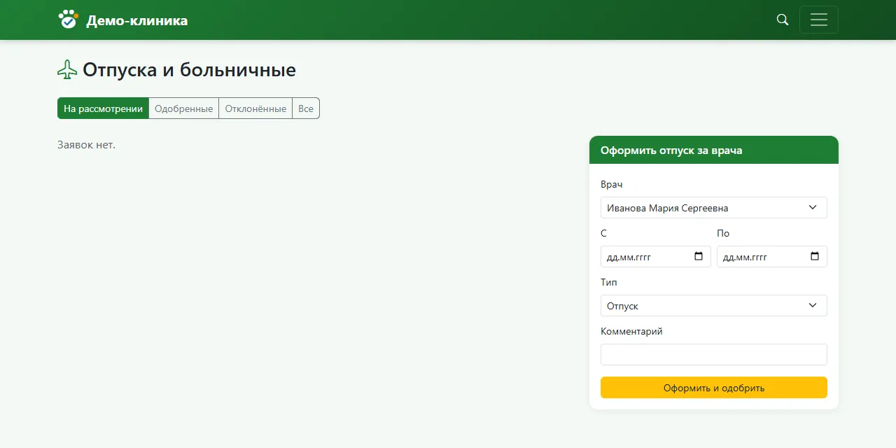The image size is (896, 448).
Task: Click the search magnifier icon
Action: [783, 20]
